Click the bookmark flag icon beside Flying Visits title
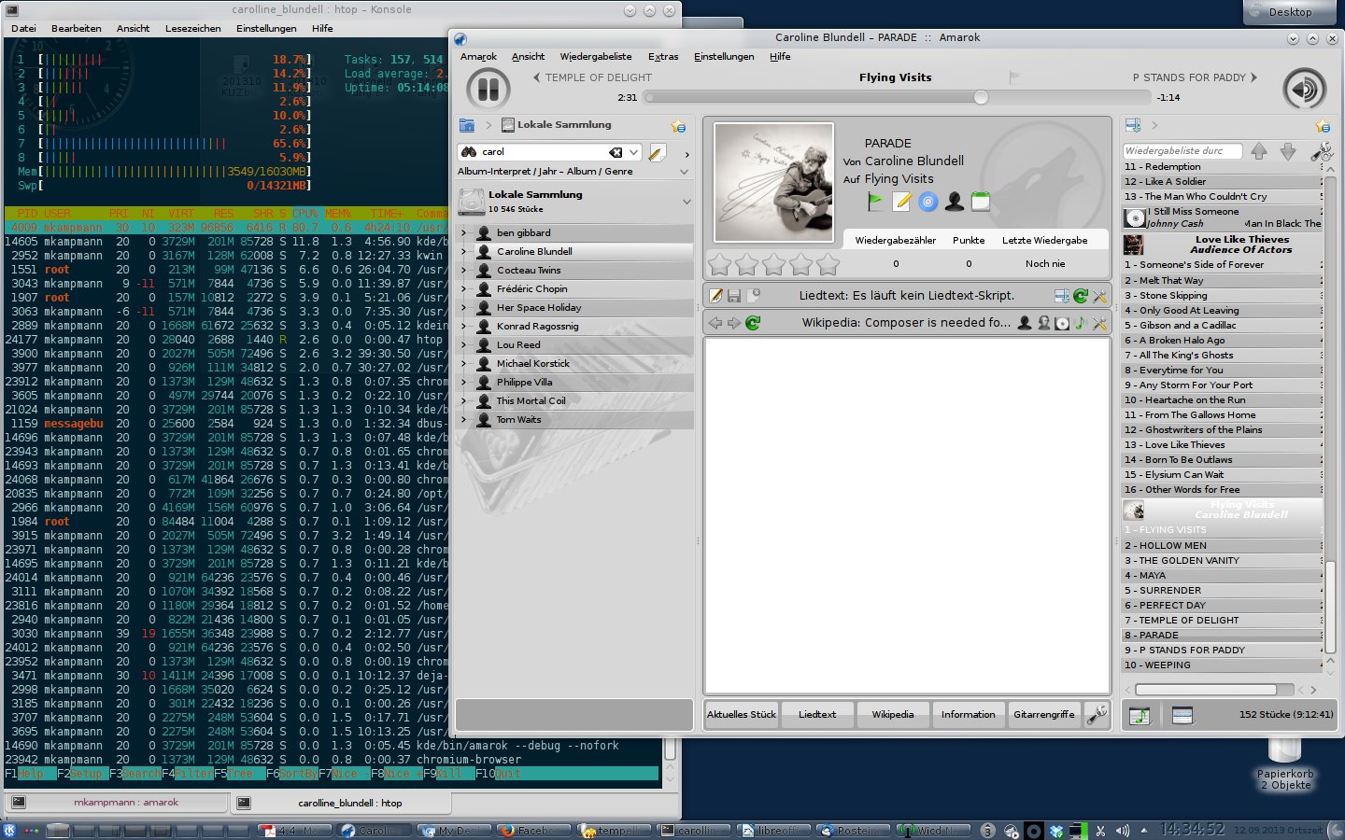Screen dimensions: 1345x840 tap(1014, 77)
